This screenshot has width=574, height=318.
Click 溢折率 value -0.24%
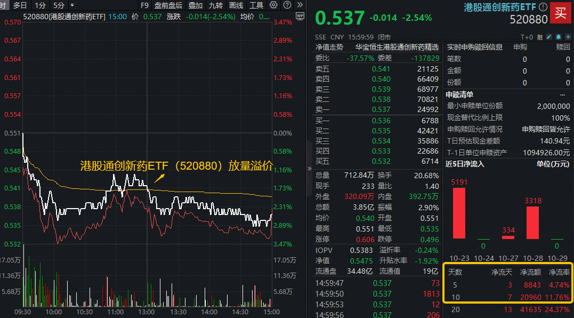pyautogui.click(x=426, y=250)
